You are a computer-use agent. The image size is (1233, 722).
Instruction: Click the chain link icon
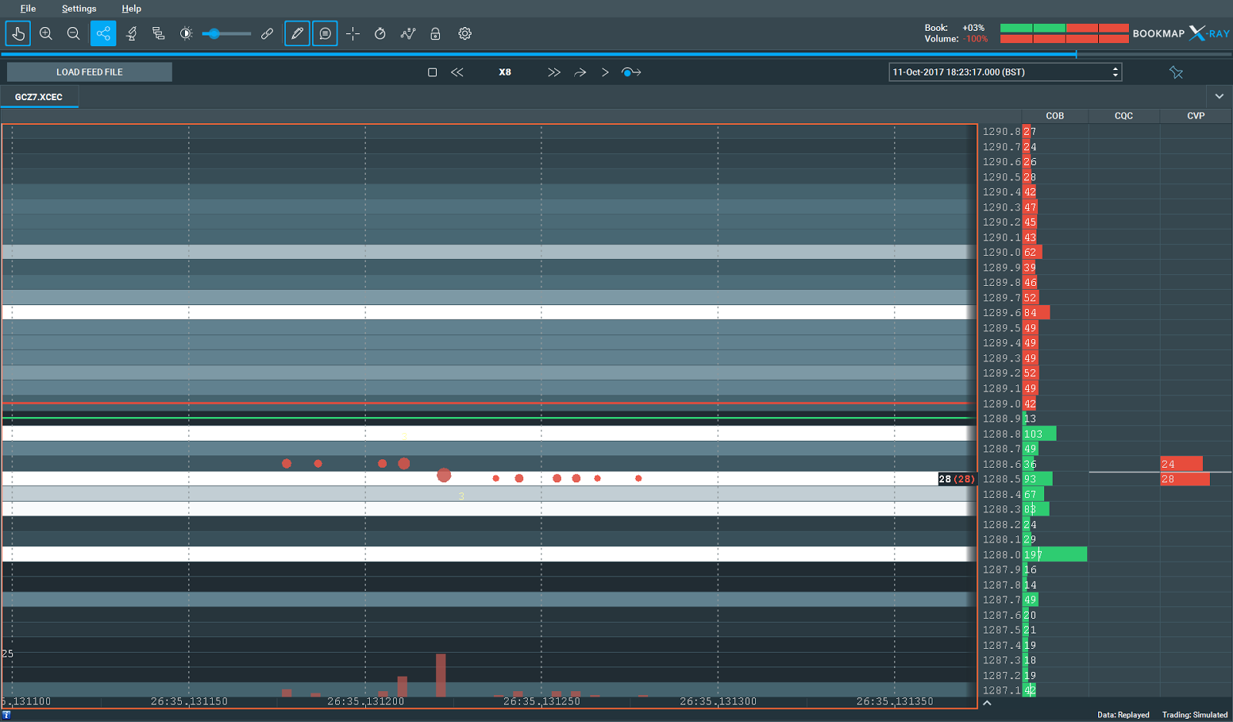(x=267, y=34)
